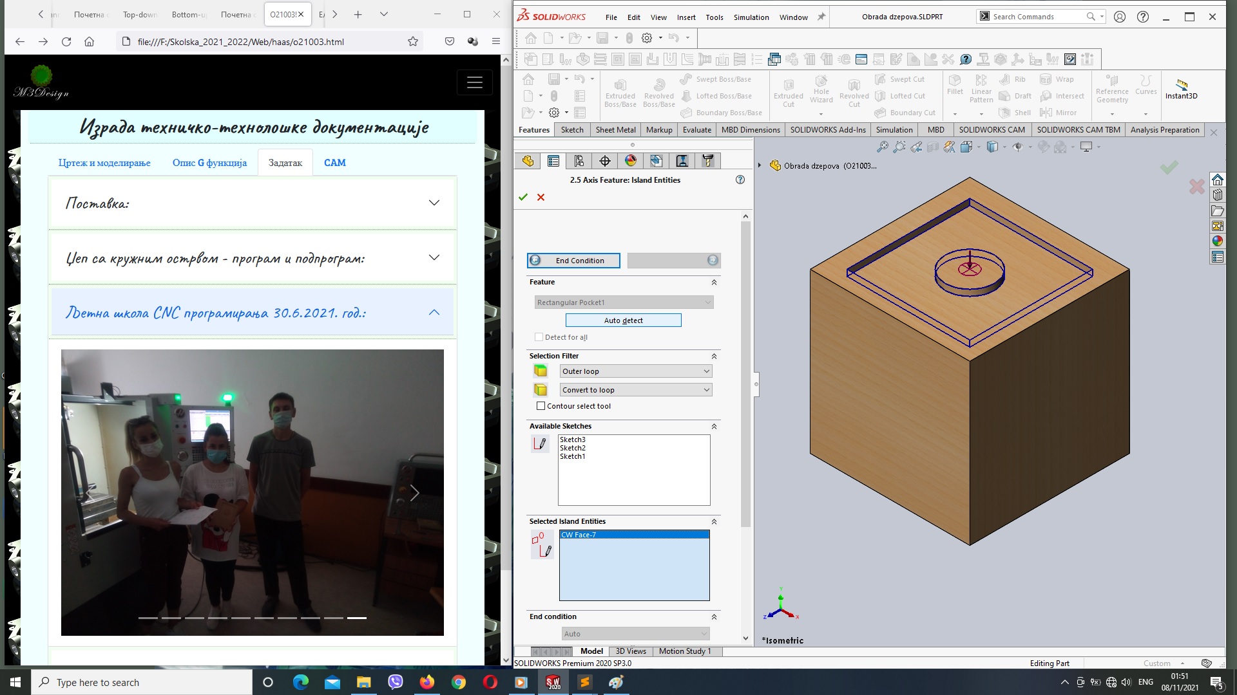Bookmark page with Firefox star icon
Image resolution: width=1237 pixels, height=695 pixels.
(413, 41)
